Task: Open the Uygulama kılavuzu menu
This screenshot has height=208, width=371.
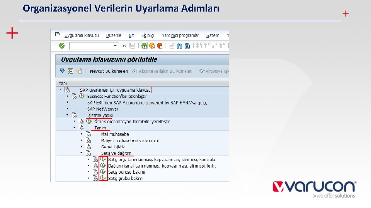Action: pos(82,35)
